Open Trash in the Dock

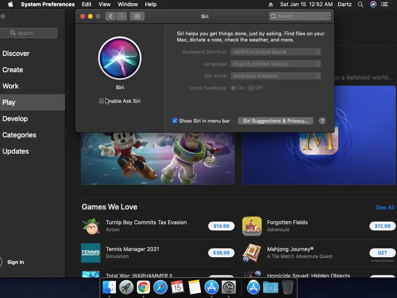pos(287,288)
